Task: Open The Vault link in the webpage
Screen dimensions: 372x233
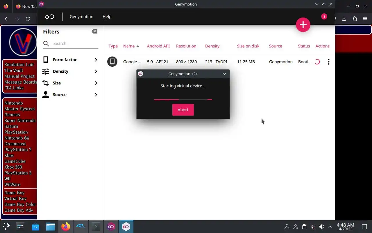Action: coord(14,70)
